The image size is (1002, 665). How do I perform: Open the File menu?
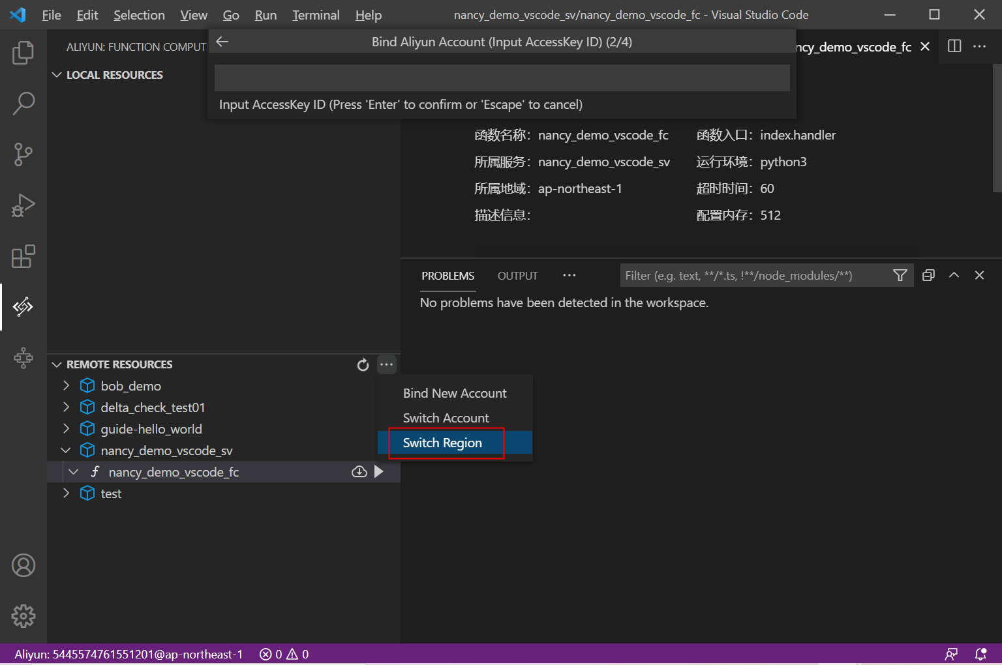[52, 15]
